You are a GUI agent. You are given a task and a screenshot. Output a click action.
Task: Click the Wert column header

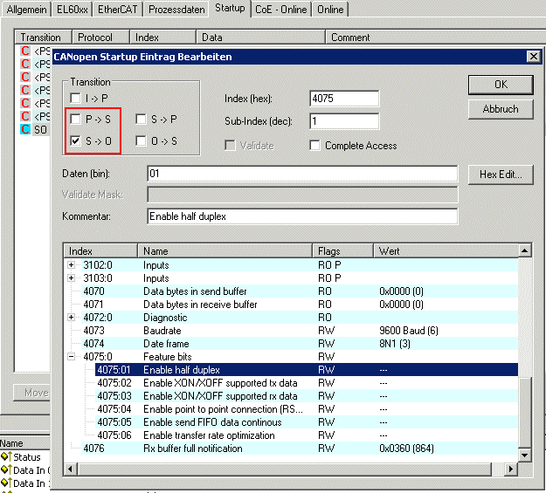click(x=446, y=250)
